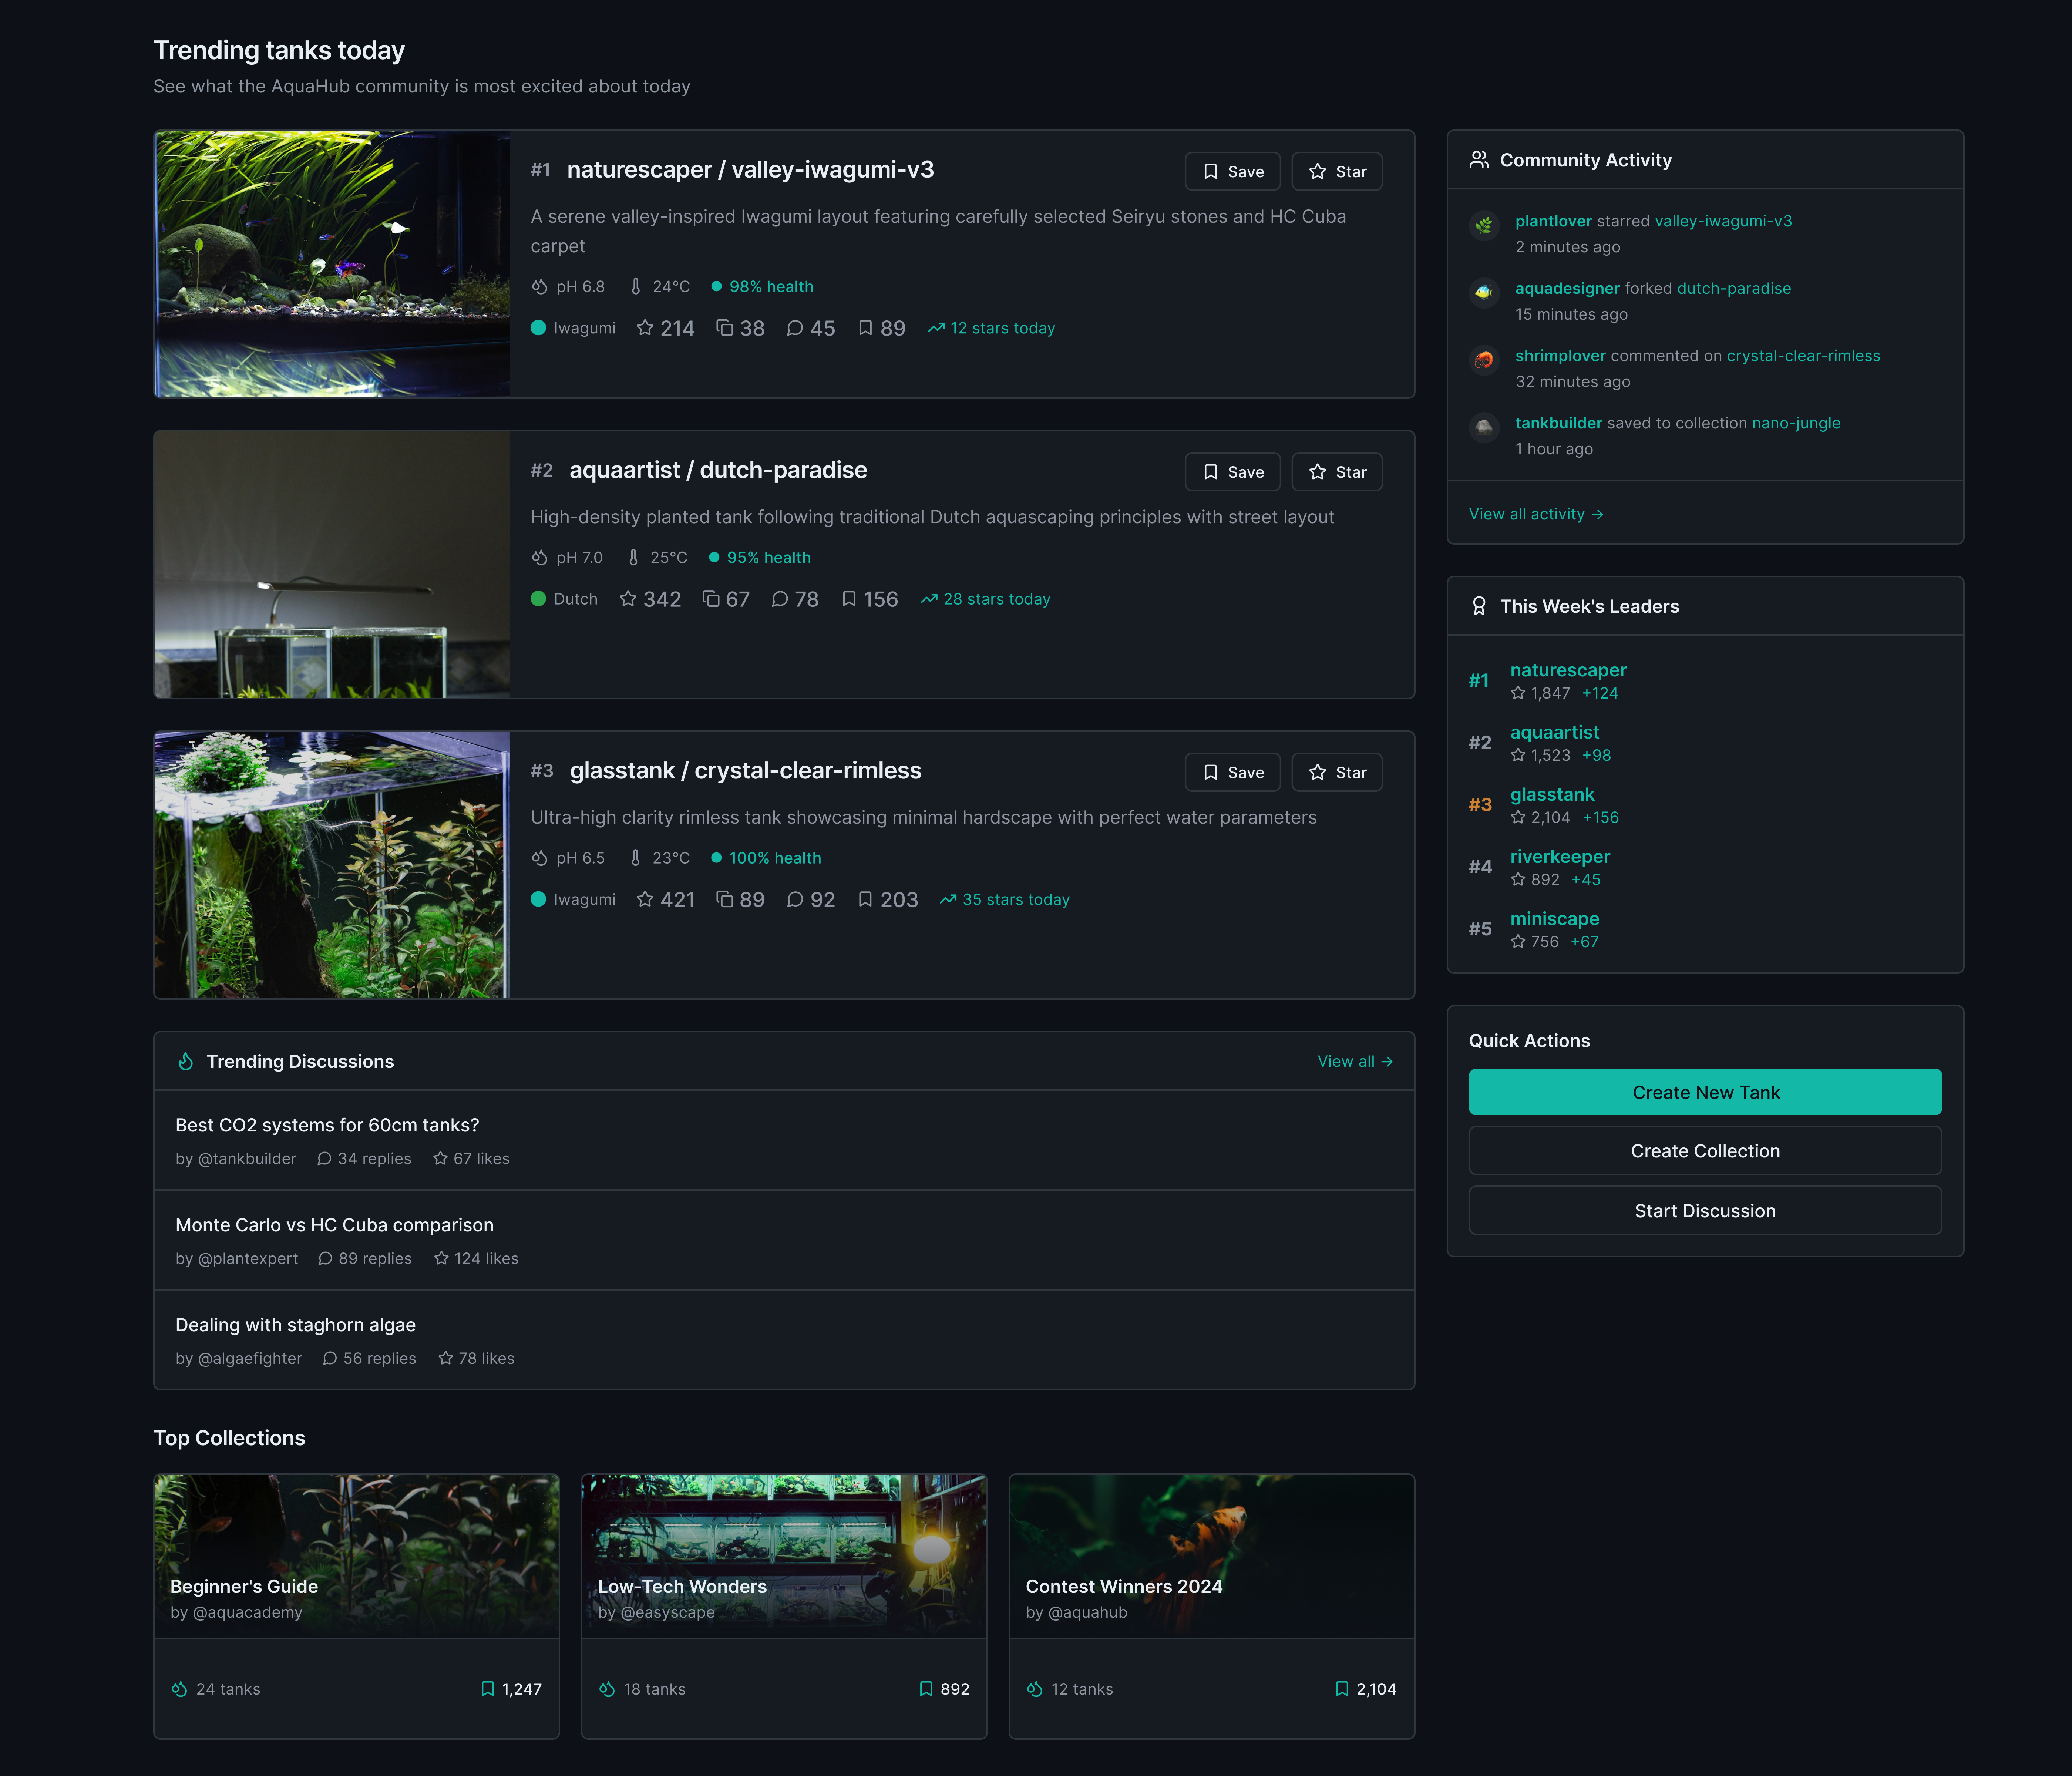Click the green Dutch category dot
2072x1776 pixels.
(538, 599)
